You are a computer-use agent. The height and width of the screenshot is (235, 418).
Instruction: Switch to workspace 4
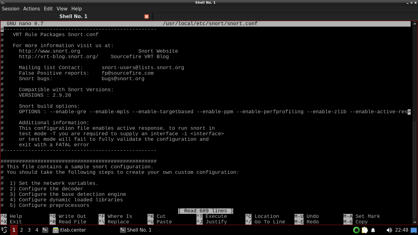[x=37, y=230]
